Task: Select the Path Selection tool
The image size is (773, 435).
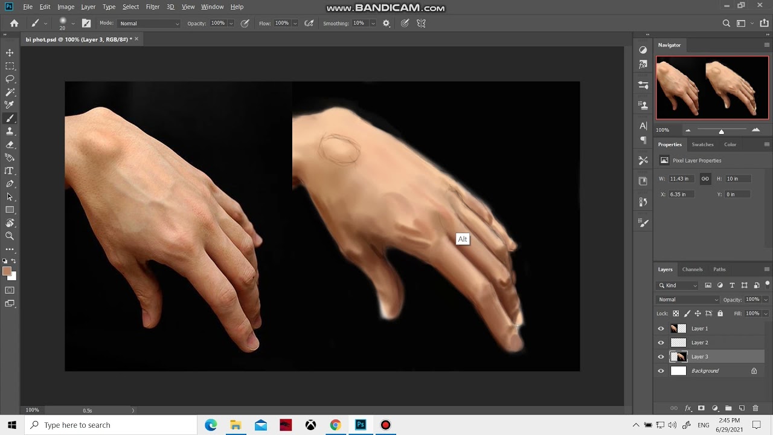Action: 10,197
